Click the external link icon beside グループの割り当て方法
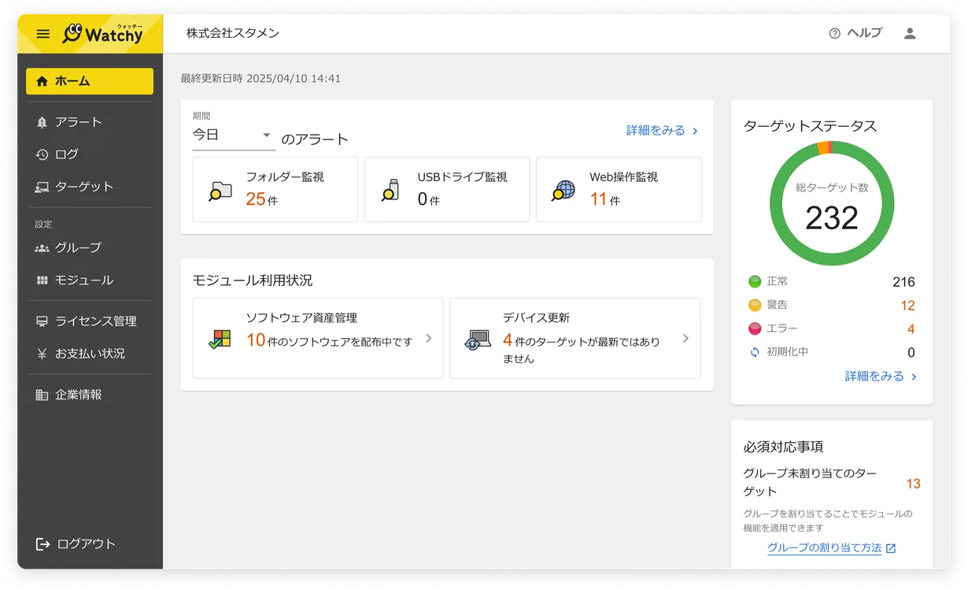This screenshot has height=590, width=968. [x=891, y=548]
